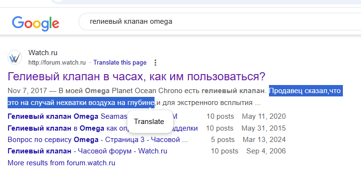Click the http://forum.watch.ru URL text
Image resolution: width=361 pixels, height=180 pixels.
coord(57,63)
